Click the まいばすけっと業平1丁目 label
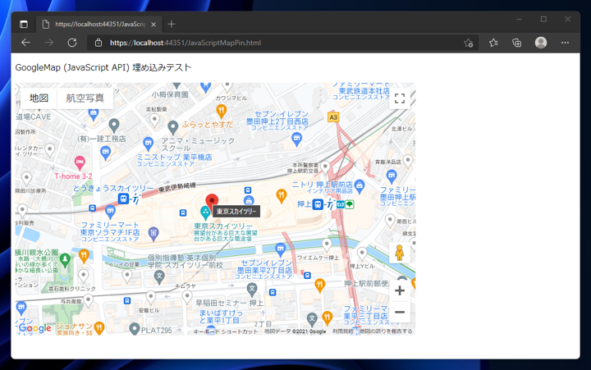The image size is (591, 370). [x=221, y=317]
